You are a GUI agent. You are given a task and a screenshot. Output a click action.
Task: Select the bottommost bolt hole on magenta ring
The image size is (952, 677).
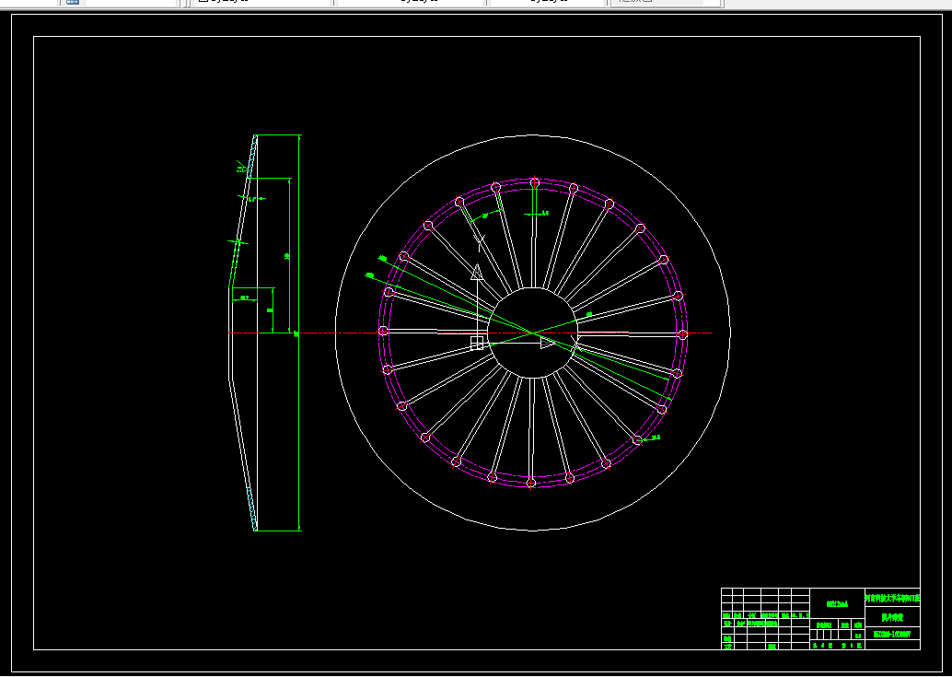pyautogui.click(x=531, y=483)
